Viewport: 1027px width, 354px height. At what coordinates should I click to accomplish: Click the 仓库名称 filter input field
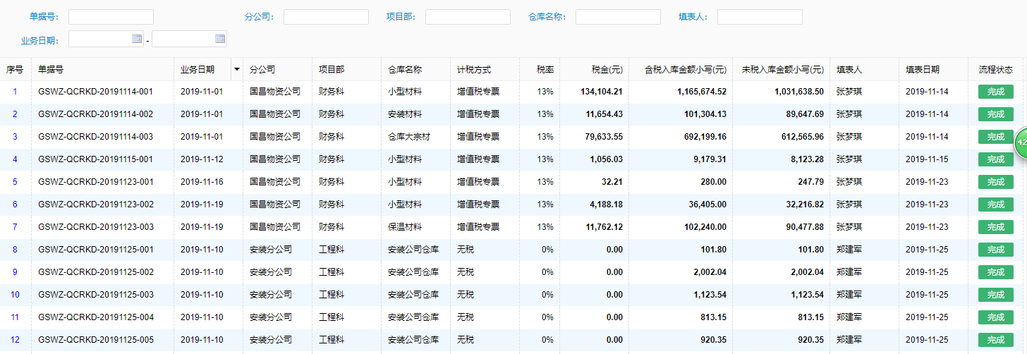pos(618,17)
